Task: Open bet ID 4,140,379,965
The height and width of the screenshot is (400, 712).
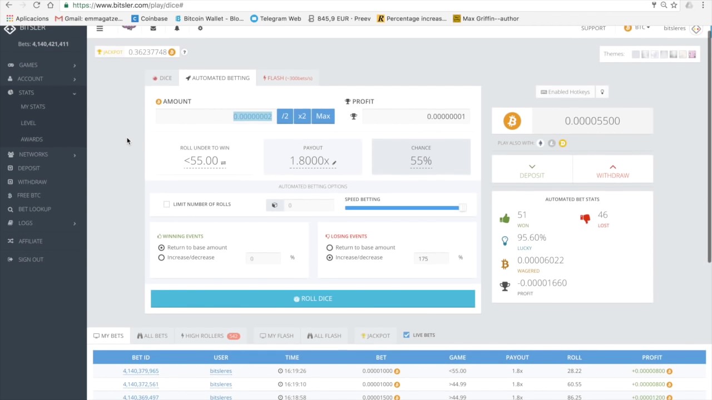Action: pyautogui.click(x=141, y=371)
